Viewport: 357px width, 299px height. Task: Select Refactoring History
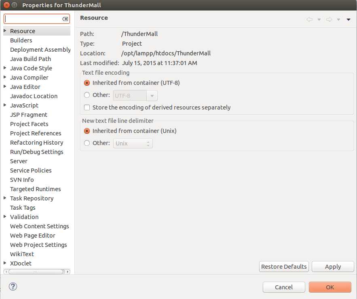coord(37,143)
